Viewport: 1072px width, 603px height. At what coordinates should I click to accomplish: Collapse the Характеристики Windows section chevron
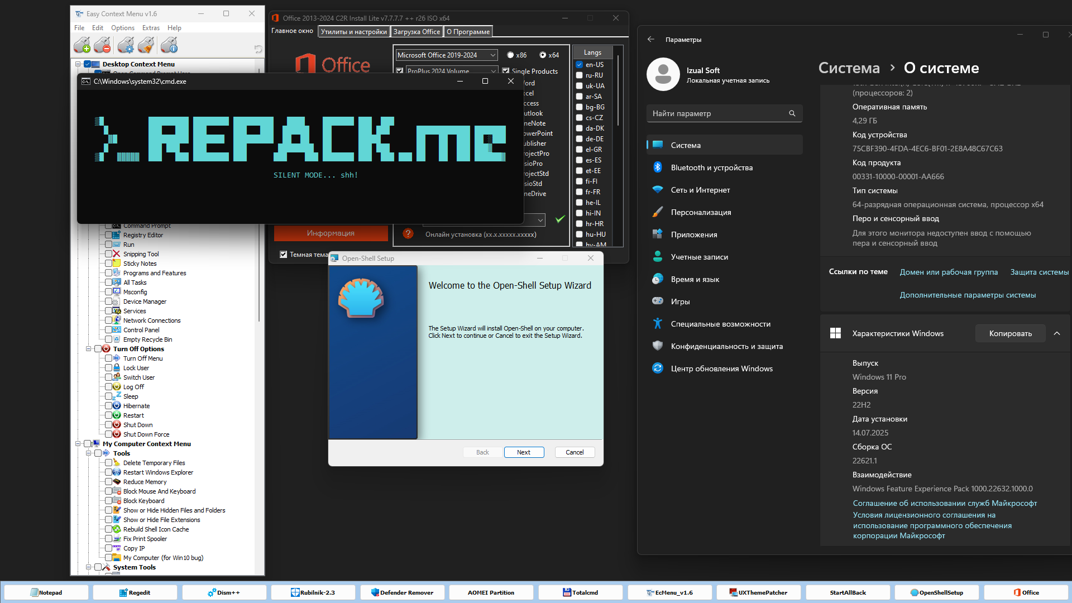pyautogui.click(x=1057, y=333)
